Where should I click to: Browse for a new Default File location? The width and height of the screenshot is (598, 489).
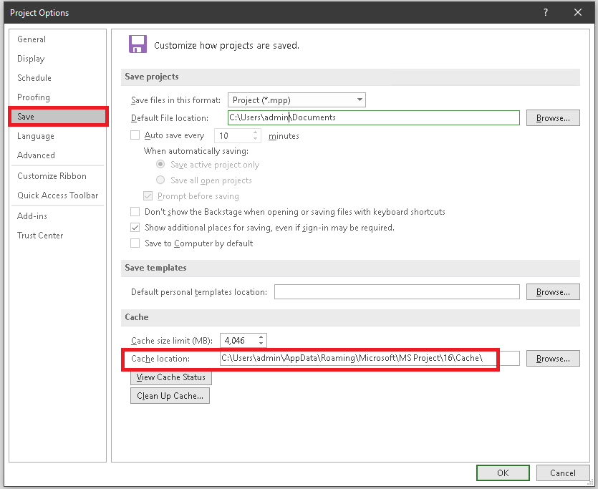click(x=552, y=117)
